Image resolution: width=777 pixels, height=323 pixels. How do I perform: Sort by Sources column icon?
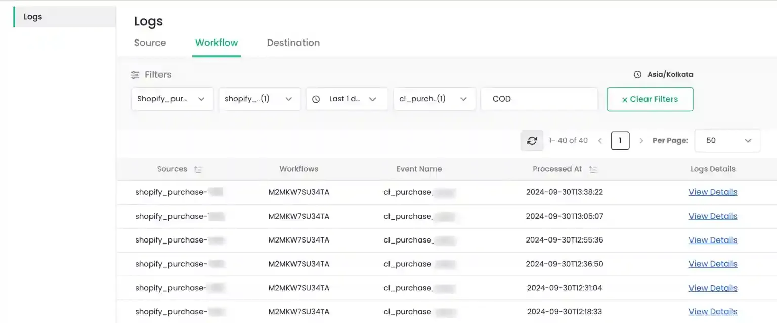pyautogui.click(x=198, y=169)
